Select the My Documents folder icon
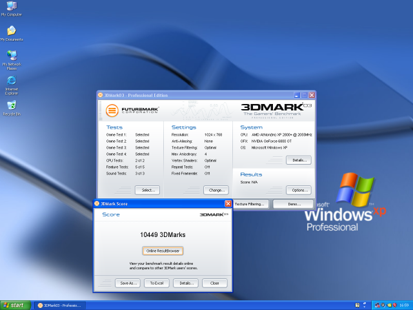Screen dimensions: 413x310 coord(12,34)
